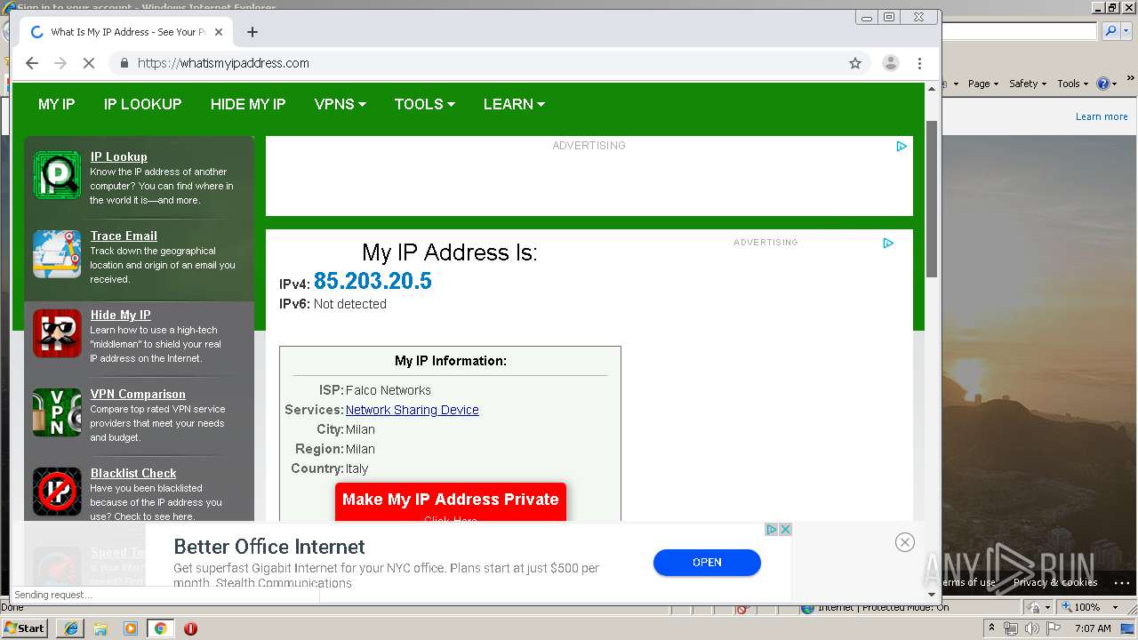This screenshot has width=1138, height=640.
Task: Click Make My IP Address Private button
Action: [x=451, y=501]
